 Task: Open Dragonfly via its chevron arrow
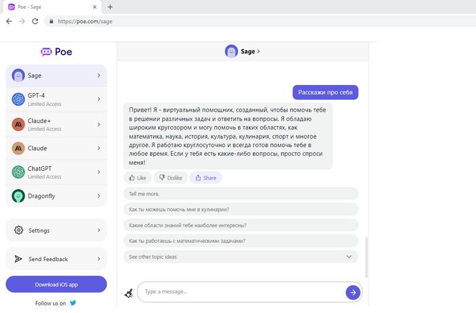(99, 196)
